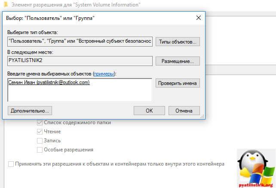Focus the object names entry box
Image resolution: width=276 pixels, height=188 pixels.
click(80, 90)
